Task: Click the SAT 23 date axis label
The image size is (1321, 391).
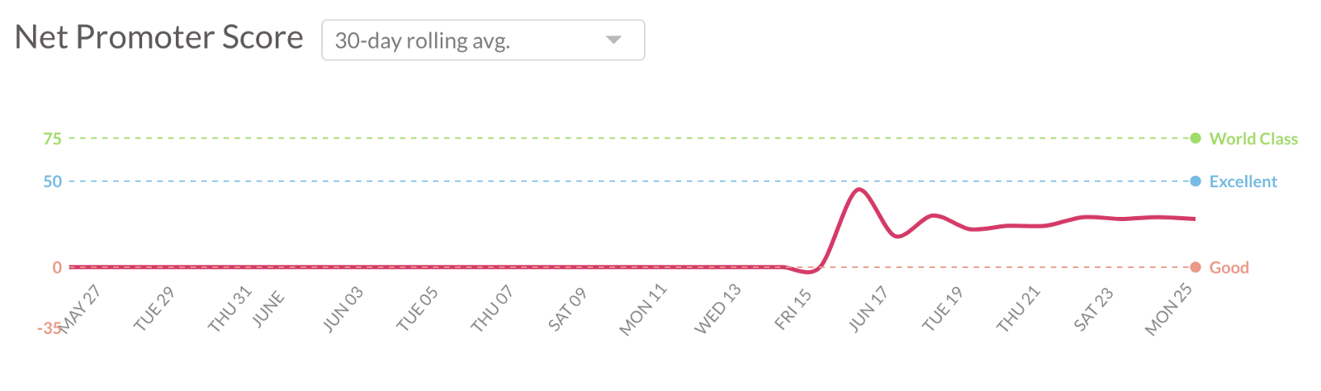Action: coord(1094,309)
